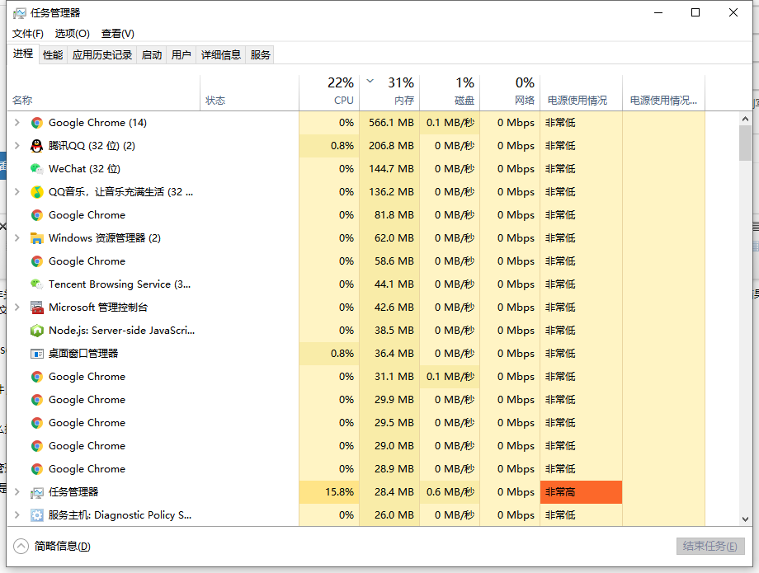This screenshot has width=759, height=573.
Task: Click the QQ音乐 app icon
Action: click(x=36, y=192)
